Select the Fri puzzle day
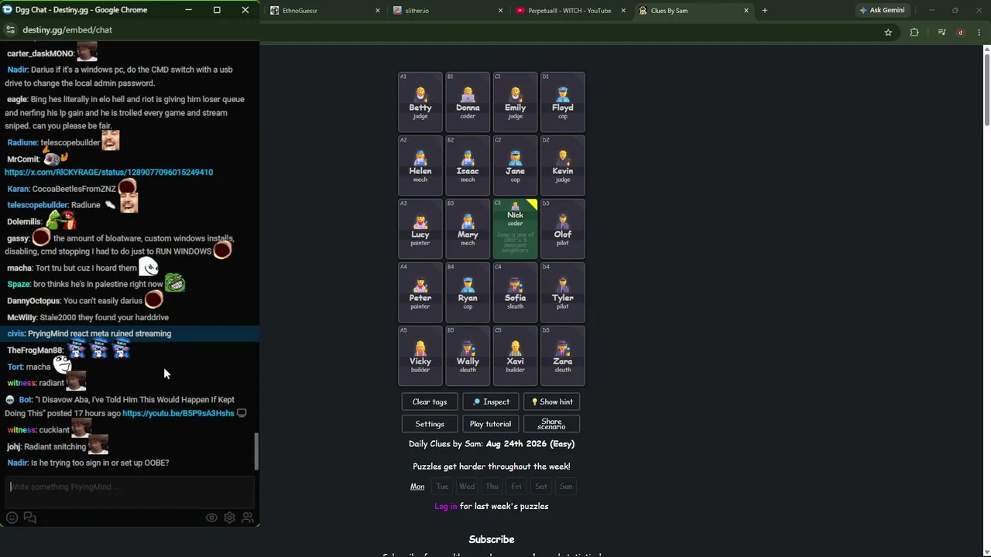Image resolution: width=991 pixels, height=557 pixels. click(x=516, y=487)
